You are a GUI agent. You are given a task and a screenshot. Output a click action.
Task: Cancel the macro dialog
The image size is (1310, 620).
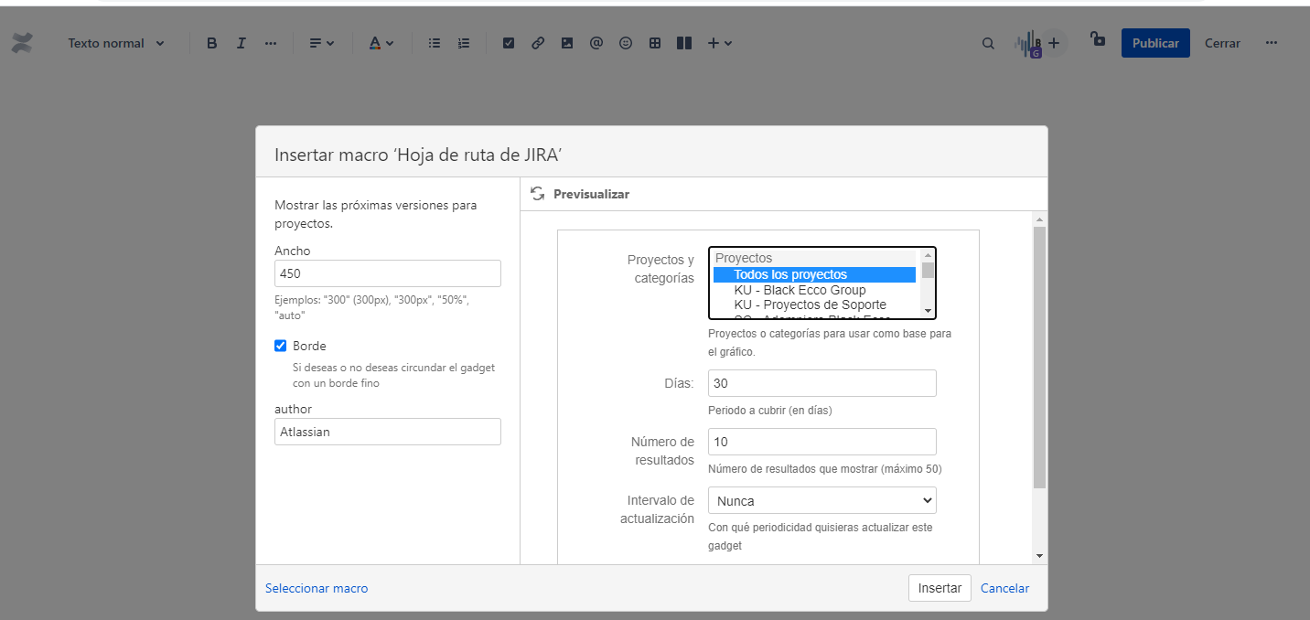1004,588
